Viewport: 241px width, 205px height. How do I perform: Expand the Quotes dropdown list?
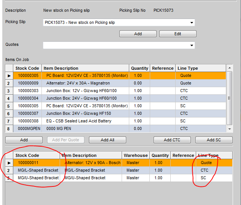tap(191, 45)
